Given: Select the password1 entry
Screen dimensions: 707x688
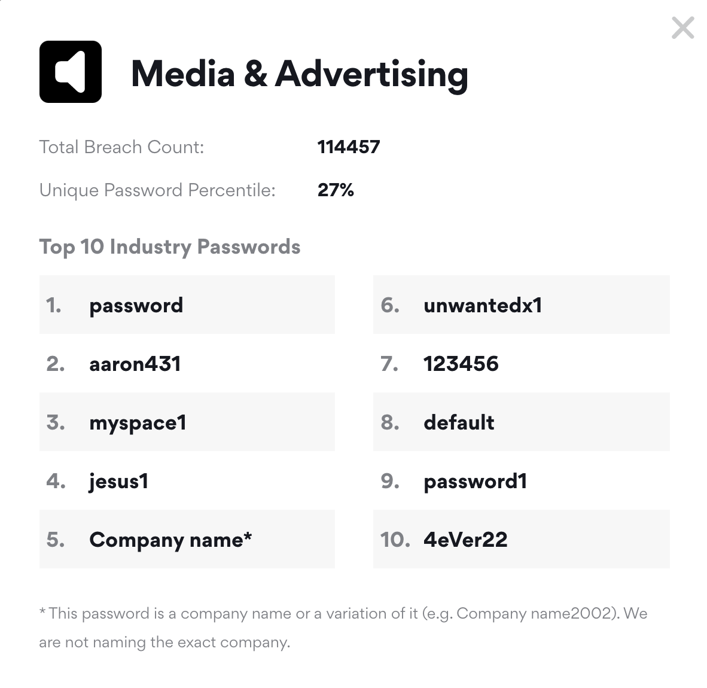Looking at the screenshot, I should (x=476, y=482).
